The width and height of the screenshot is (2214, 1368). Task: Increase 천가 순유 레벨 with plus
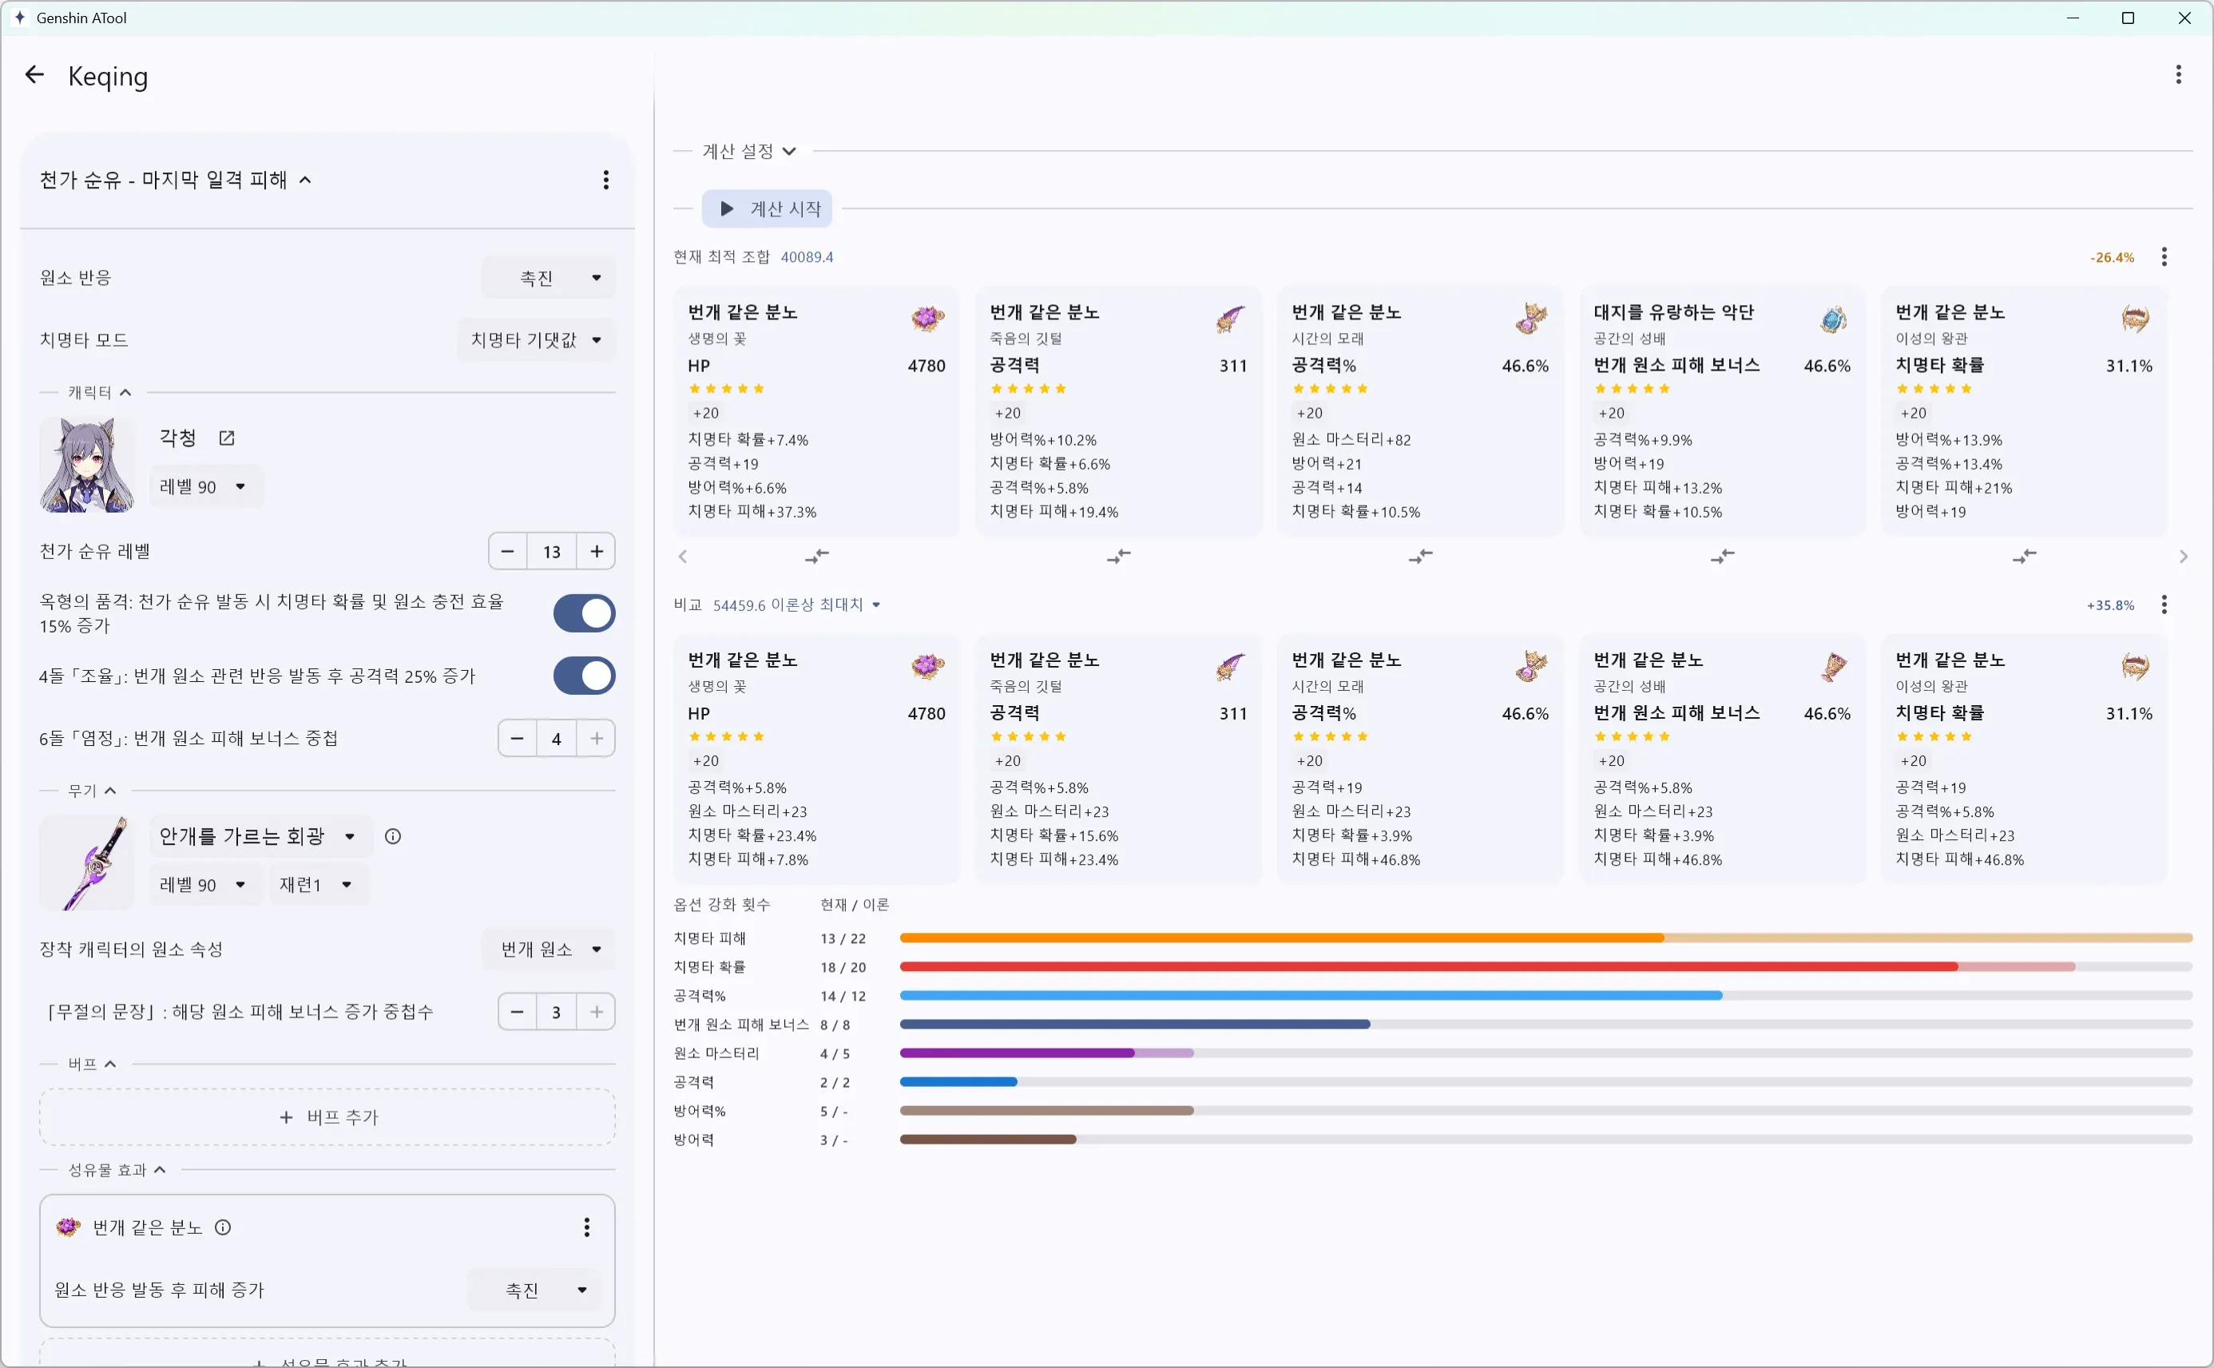597,552
